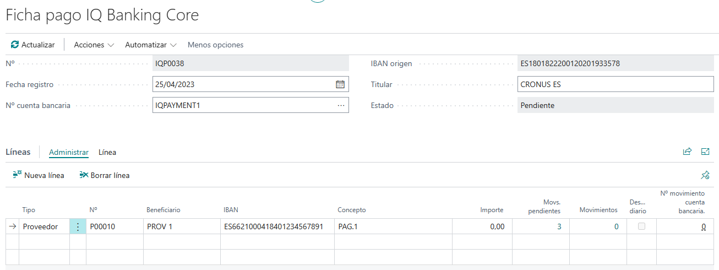Click the Actualizar refresh icon
Viewport: 719px width, 270px height.
(15, 45)
